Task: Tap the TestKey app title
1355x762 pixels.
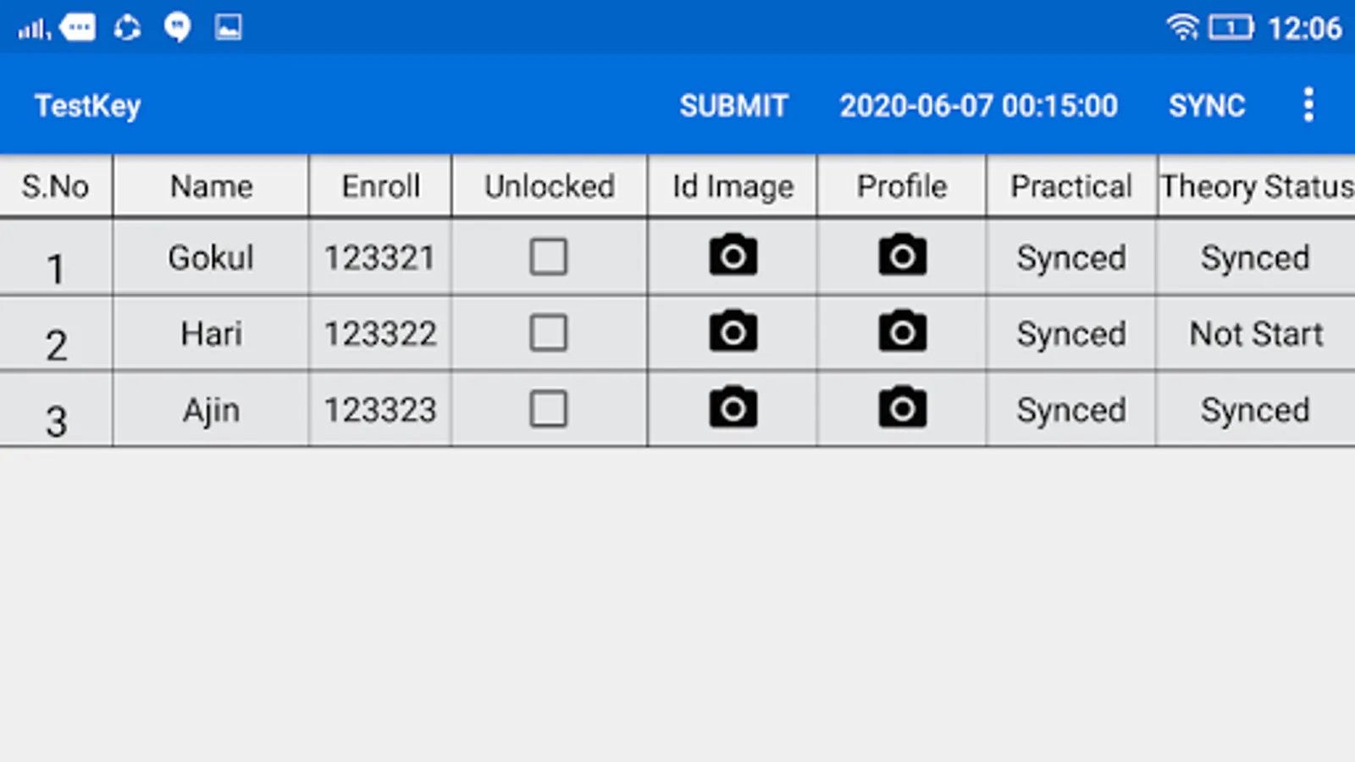Action: point(88,106)
